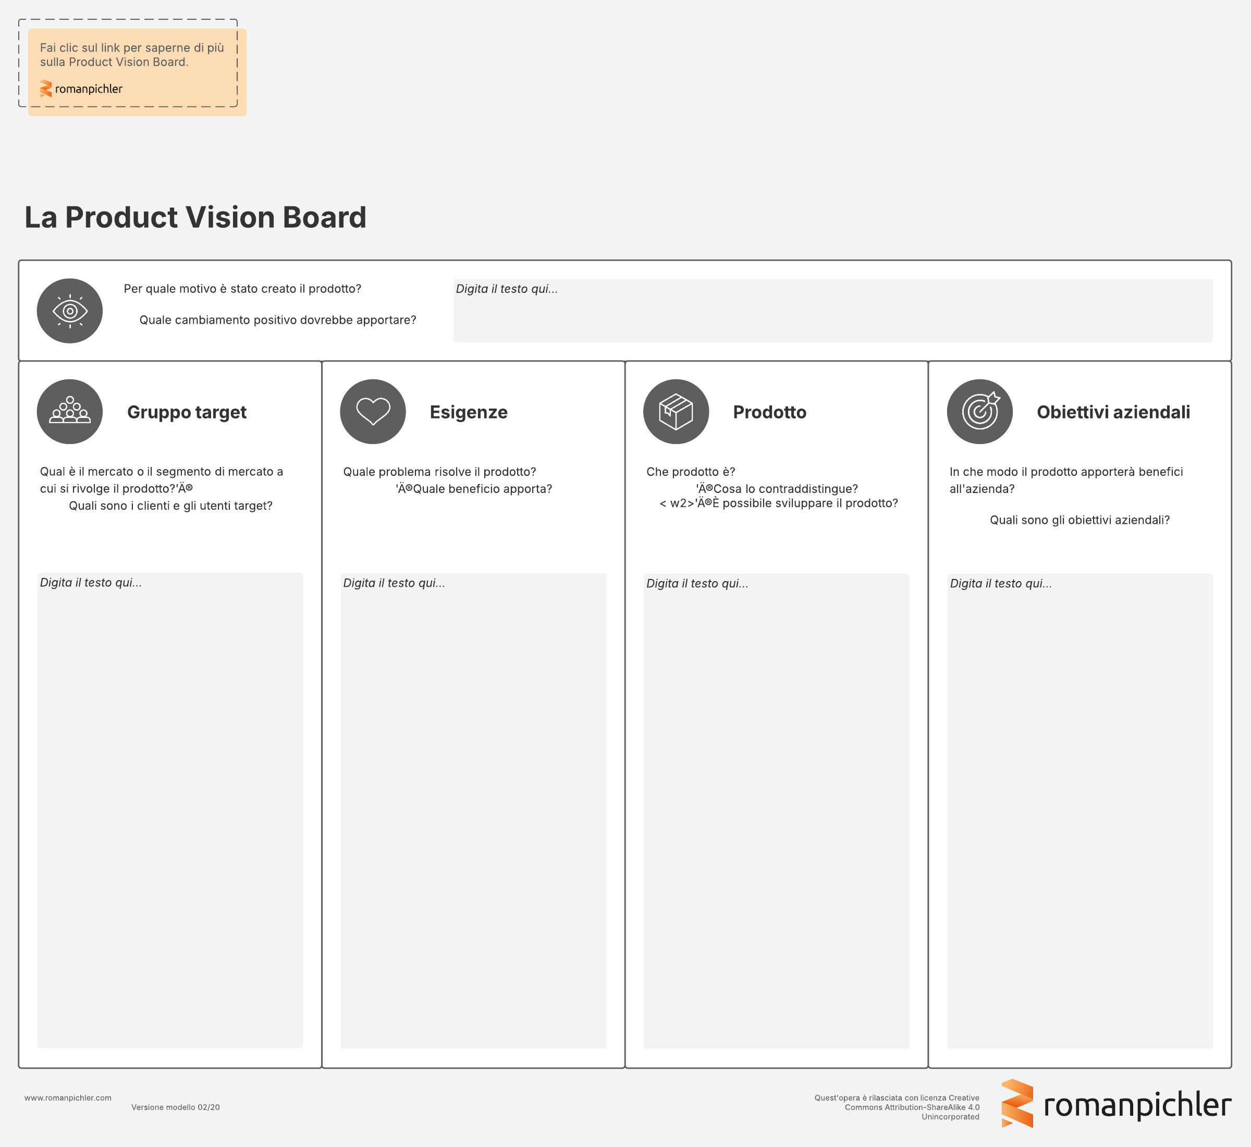The image size is (1251, 1147).
Task: Select the La Product Vision Board title
Action: click(x=195, y=217)
